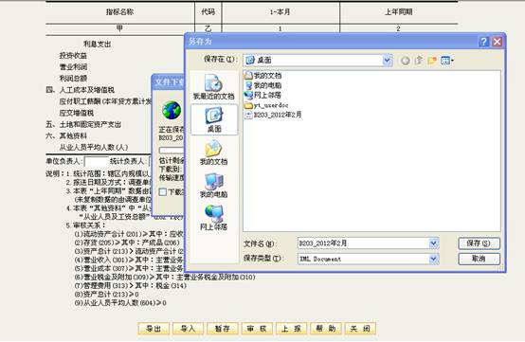The image size is (525, 342).
Task: Click the 利润总额 row label
Action: pos(73,78)
